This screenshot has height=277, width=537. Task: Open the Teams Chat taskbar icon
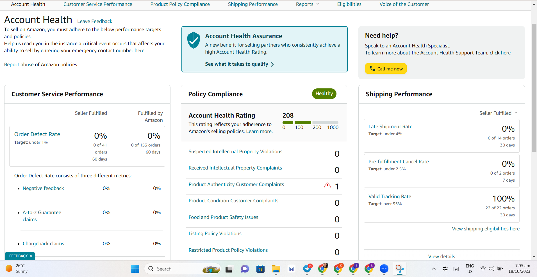245,269
